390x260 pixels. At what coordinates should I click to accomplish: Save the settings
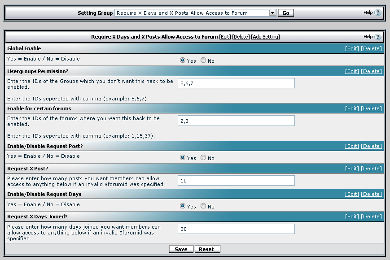coord(181,249)
